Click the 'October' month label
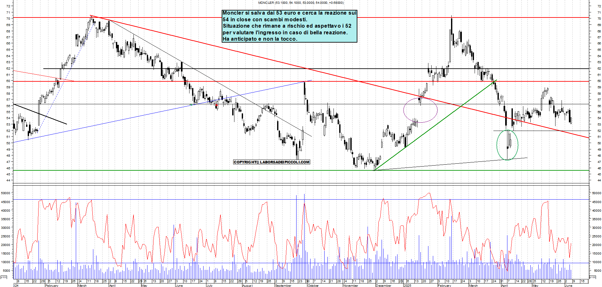 pyautogui.click(x=313, y=285)
